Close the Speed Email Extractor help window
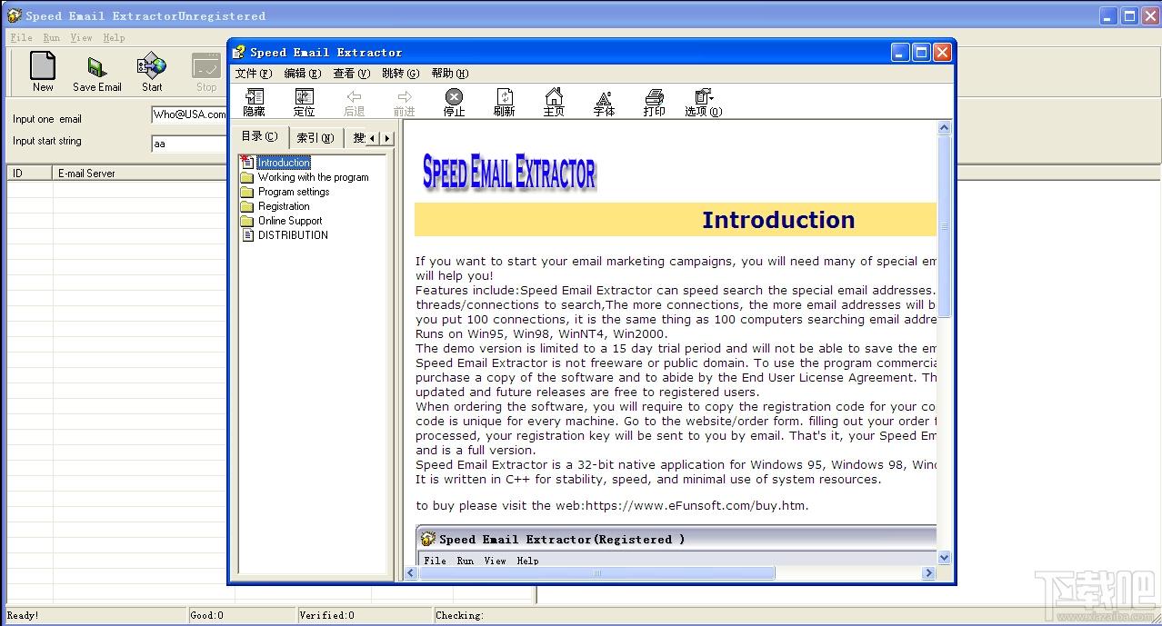The image size is (1162, 626). coord(942,53)
